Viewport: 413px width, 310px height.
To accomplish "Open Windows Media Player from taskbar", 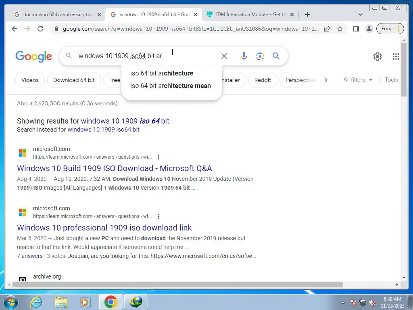I will click(x=86, y=302).
